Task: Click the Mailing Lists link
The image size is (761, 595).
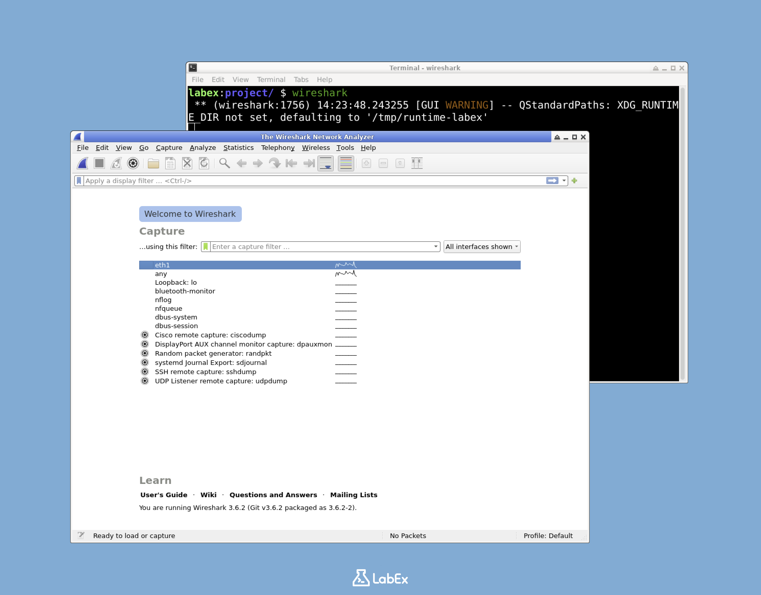Action: (354, 495)
